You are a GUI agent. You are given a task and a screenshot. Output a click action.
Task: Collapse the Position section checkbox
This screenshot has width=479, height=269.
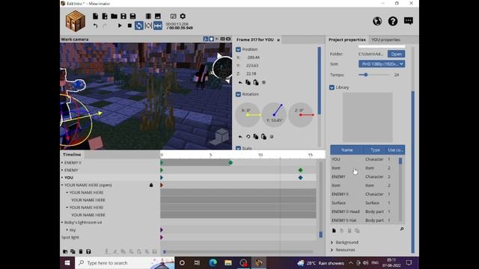(238, 49)
